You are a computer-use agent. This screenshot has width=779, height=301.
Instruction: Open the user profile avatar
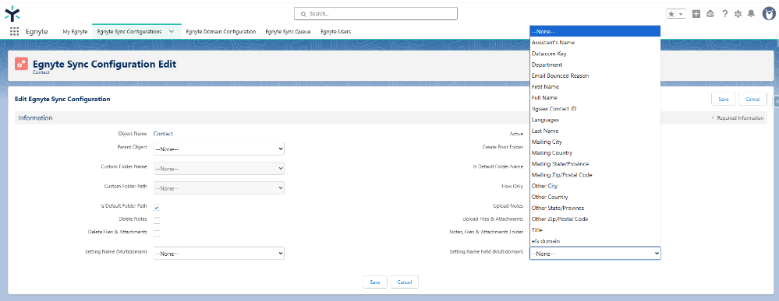point(769,14)
